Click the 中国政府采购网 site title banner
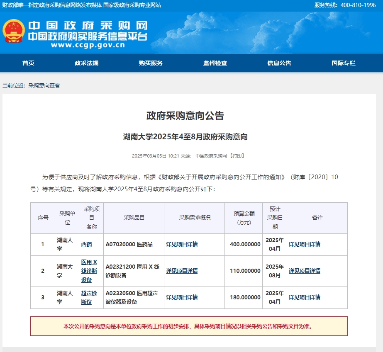The height and width of the screenshot is (352, 383). [88, 25]
